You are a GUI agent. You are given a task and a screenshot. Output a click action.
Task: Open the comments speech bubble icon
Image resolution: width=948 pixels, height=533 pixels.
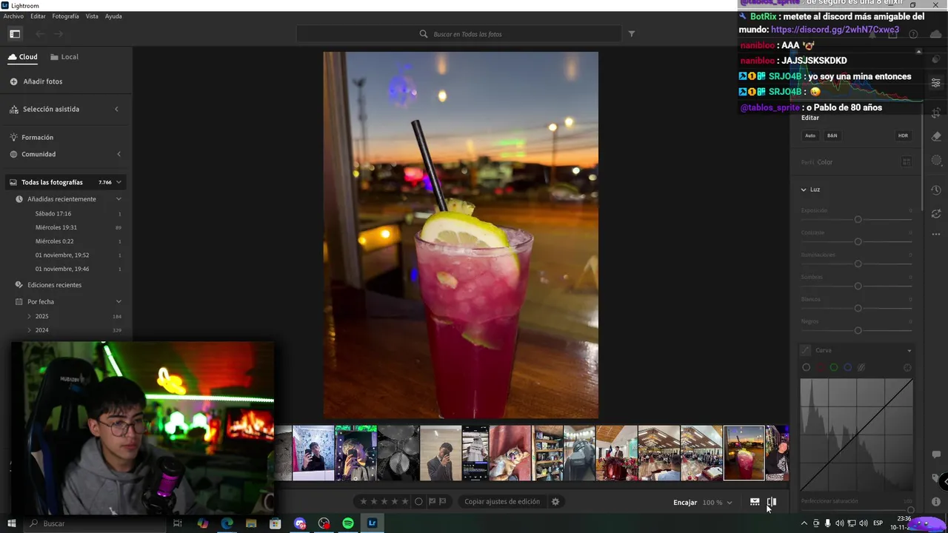click(936, 455)
